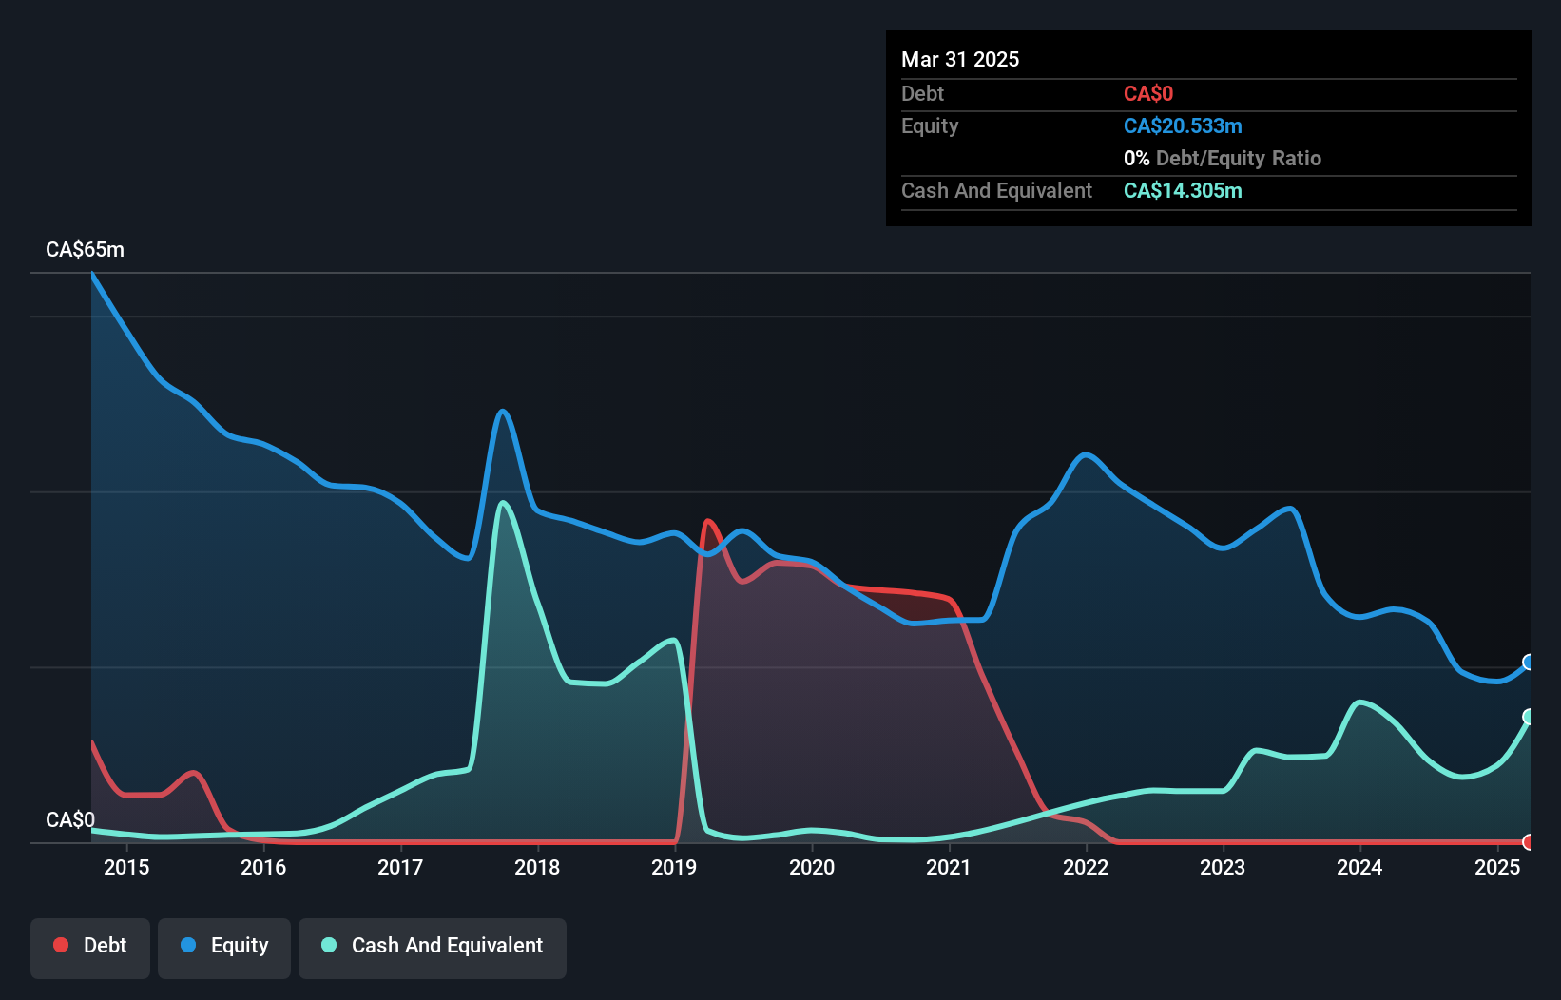The height and width of the screenshot is (1000, 1561).
Task: Click the Cash value CA$14.305m
Action: (1183, 191)
